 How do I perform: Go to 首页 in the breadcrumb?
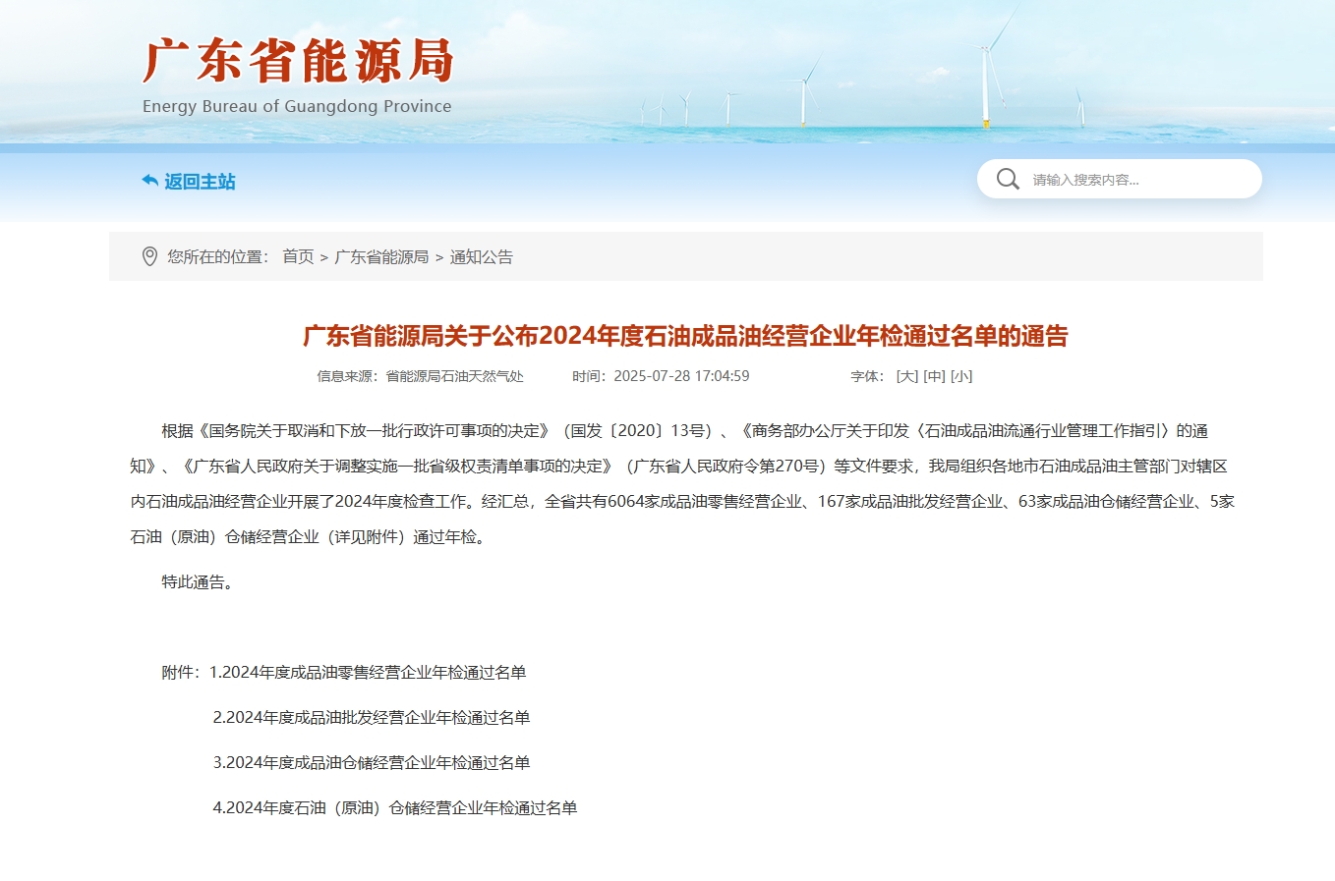pyautogui.click(x=298, y=256)
